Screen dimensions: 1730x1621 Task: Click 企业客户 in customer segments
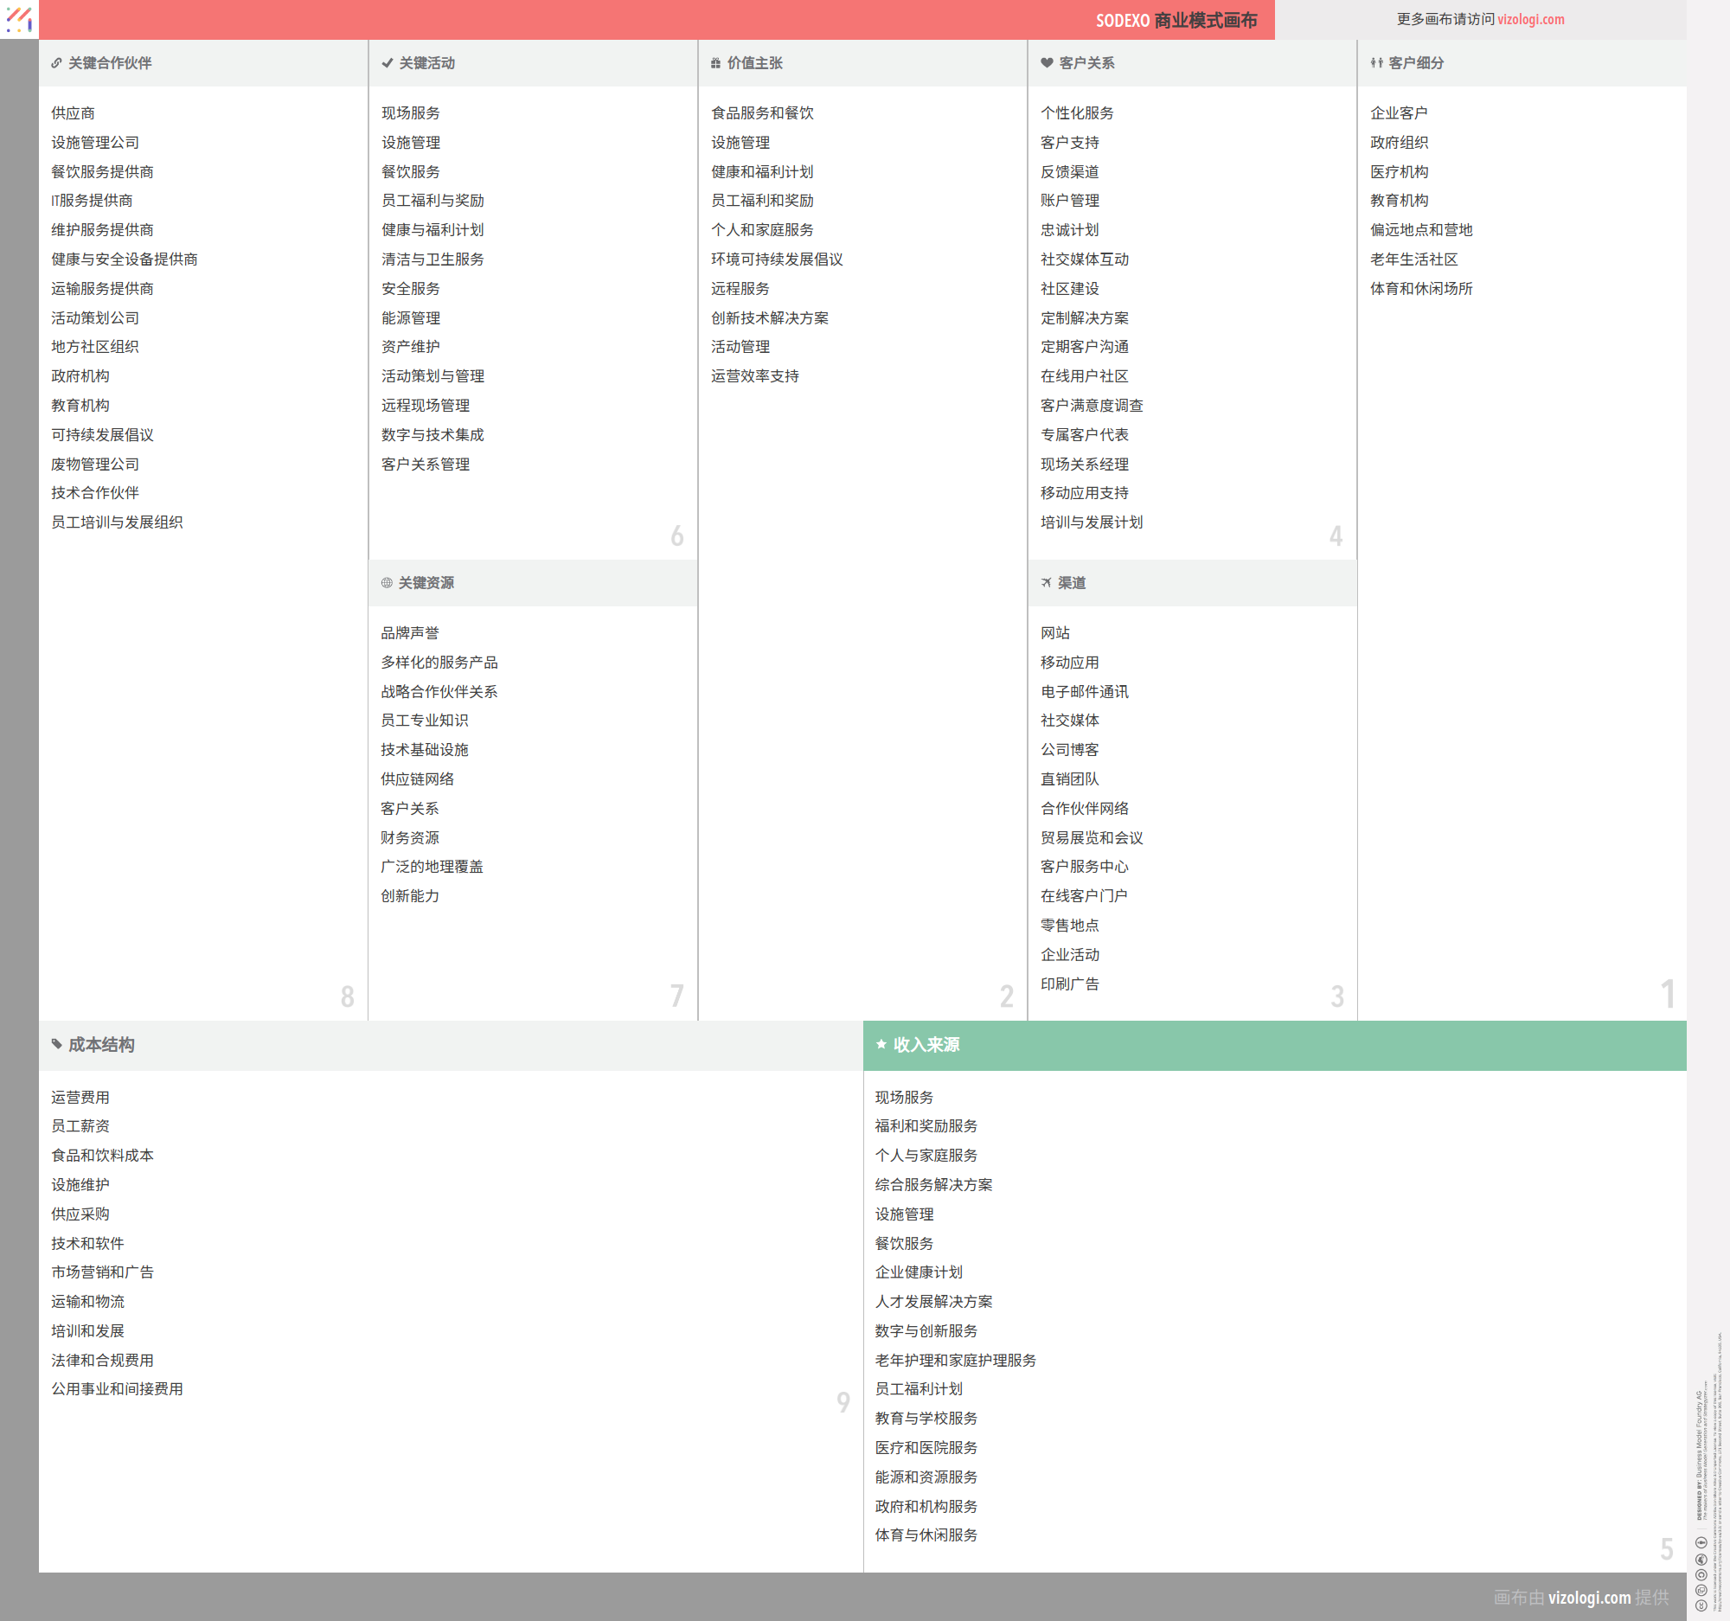[x=1399, y=113]
